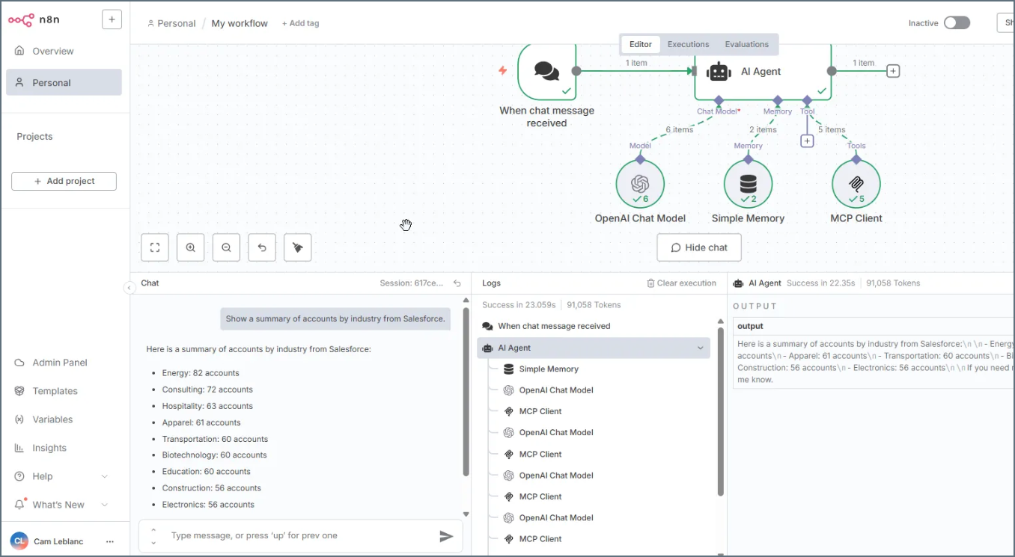Open user menu dots beside Cam Leblanc
Viewport: 1015px width, 557px height.
point(110,541)
